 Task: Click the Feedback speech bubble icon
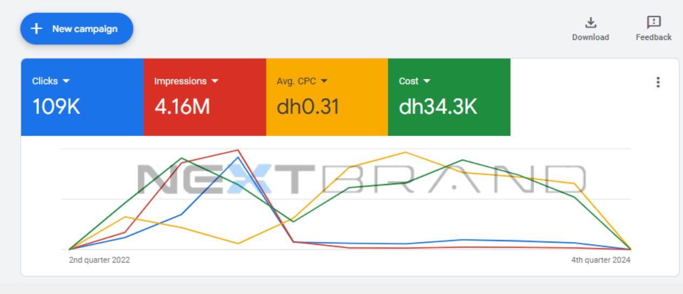[653, 22]
